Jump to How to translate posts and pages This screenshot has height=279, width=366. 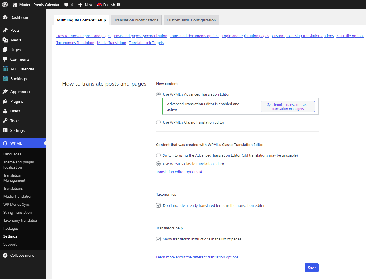[84, 36]
